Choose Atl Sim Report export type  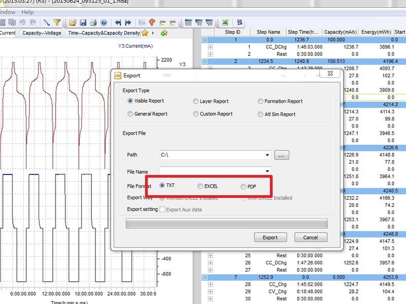260,114
